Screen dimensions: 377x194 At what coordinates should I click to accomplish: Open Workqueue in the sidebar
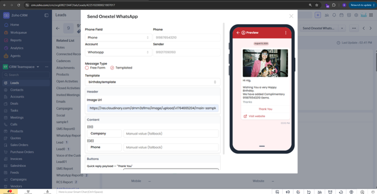(18, 32)
